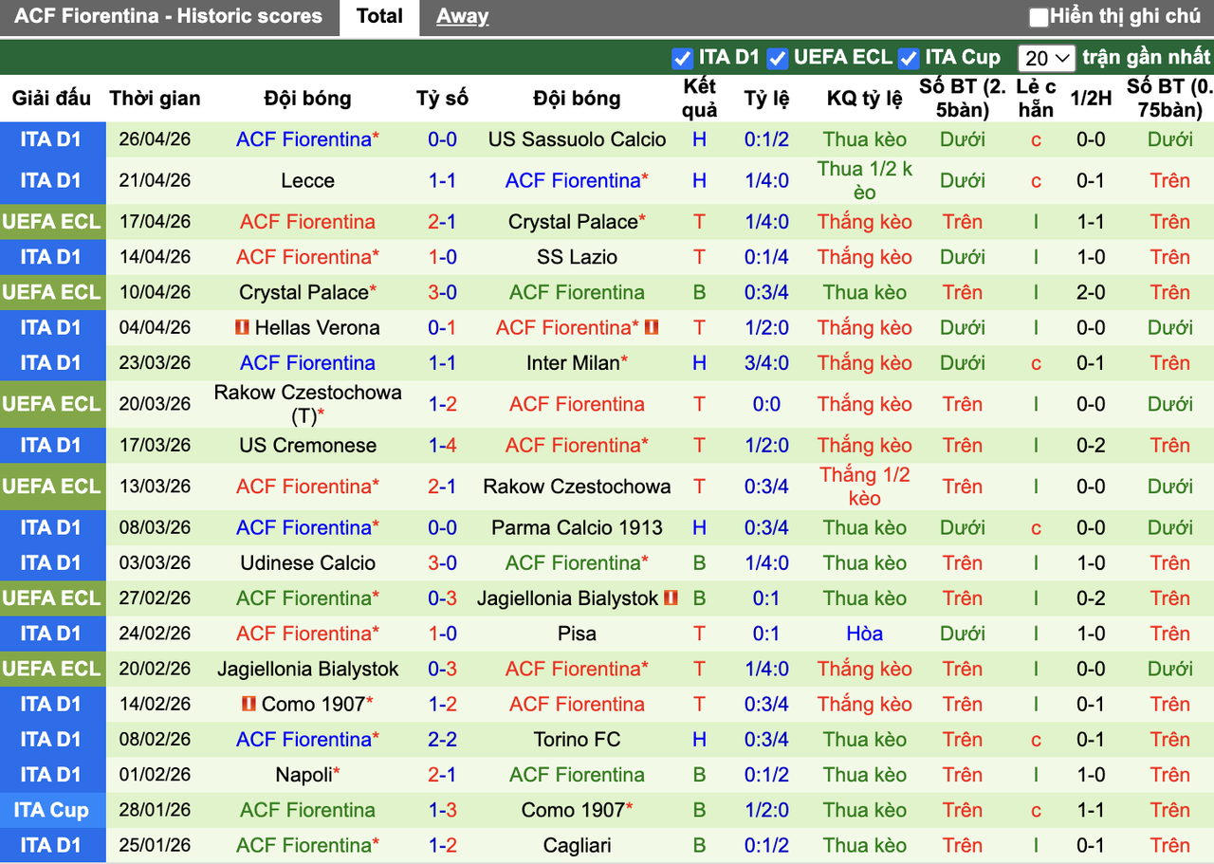This screenshot has height=864, width=1214.
Task: Open the recent matches count dropdown showing 20
Action: [x=1047, y=58]
